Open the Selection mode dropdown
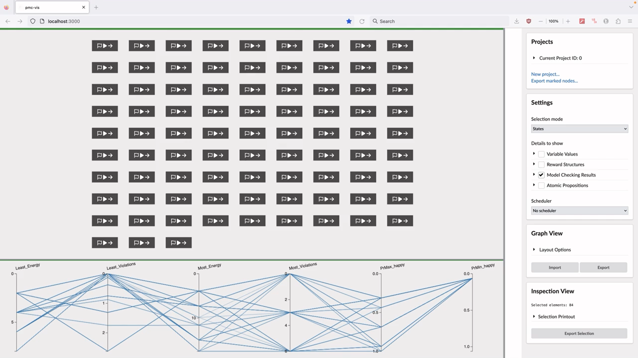The height and width of the screenshot is (358, 638). pyautogui.click(x=579, y=129)
